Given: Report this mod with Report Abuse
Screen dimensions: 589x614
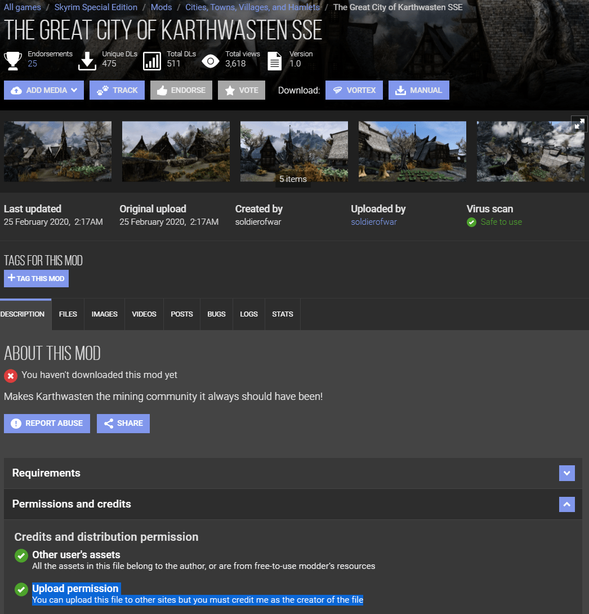Looking at the screenshot, I should 47,423.
